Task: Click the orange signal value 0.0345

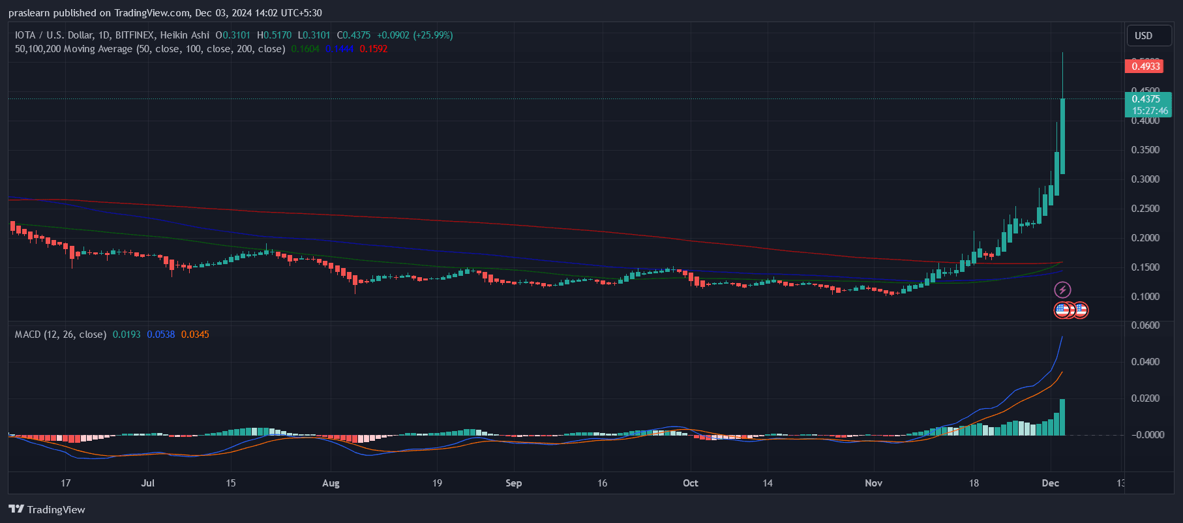Action: pyautogui.click(x=195, y=335)
